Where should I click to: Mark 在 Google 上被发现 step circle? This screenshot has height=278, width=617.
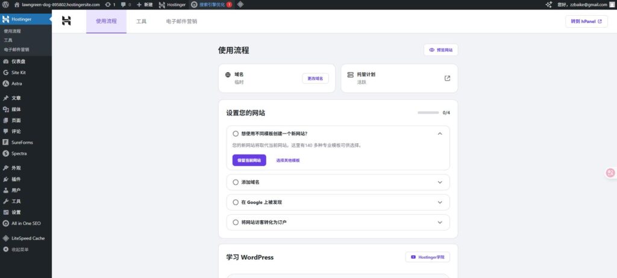pyautogui.click(x=236, y=202)
